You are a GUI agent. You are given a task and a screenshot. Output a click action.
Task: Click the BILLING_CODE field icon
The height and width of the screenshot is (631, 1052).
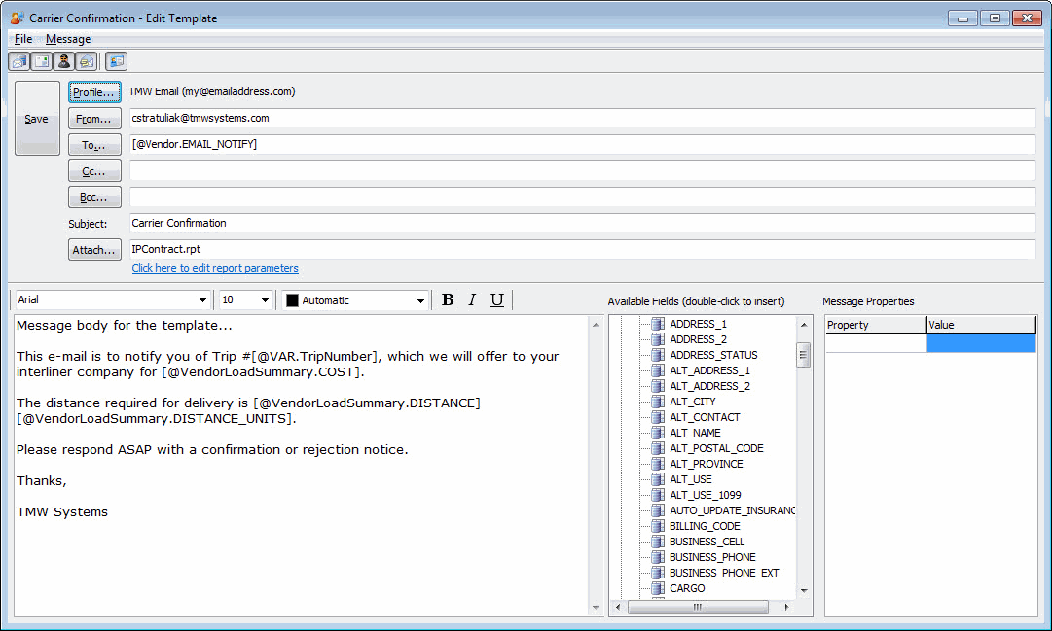tap(657, 526)
